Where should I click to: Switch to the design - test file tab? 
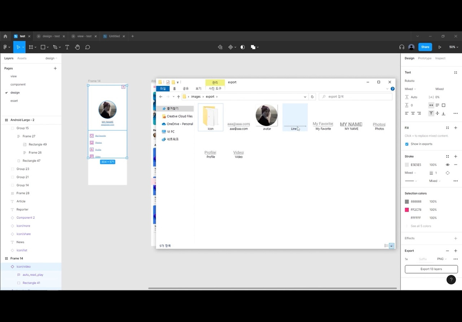(x=51, y=36)
